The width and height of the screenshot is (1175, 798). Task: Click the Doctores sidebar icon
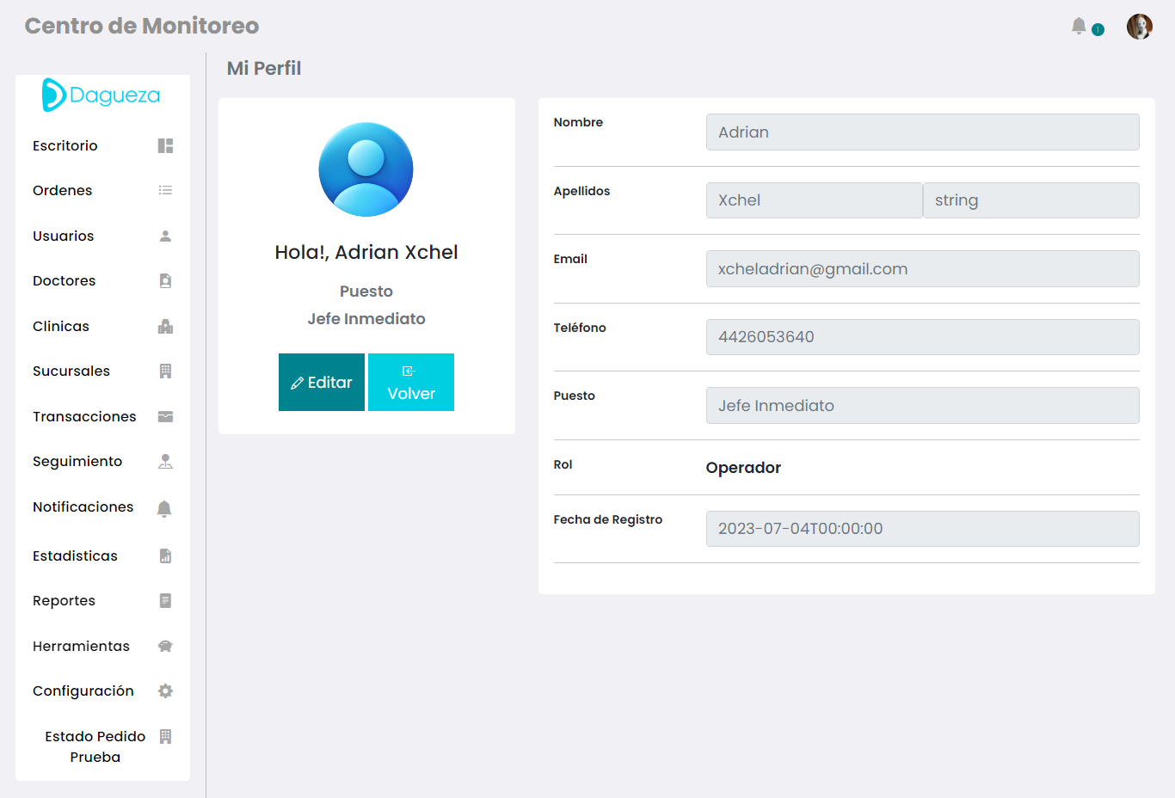(x=165, y=281)
